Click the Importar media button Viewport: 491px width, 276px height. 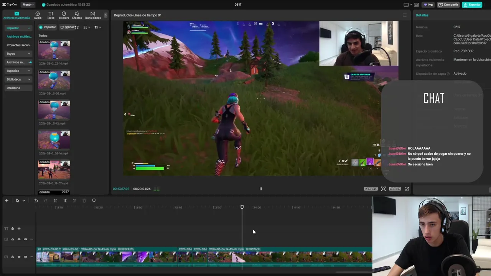tap(48, 27)
